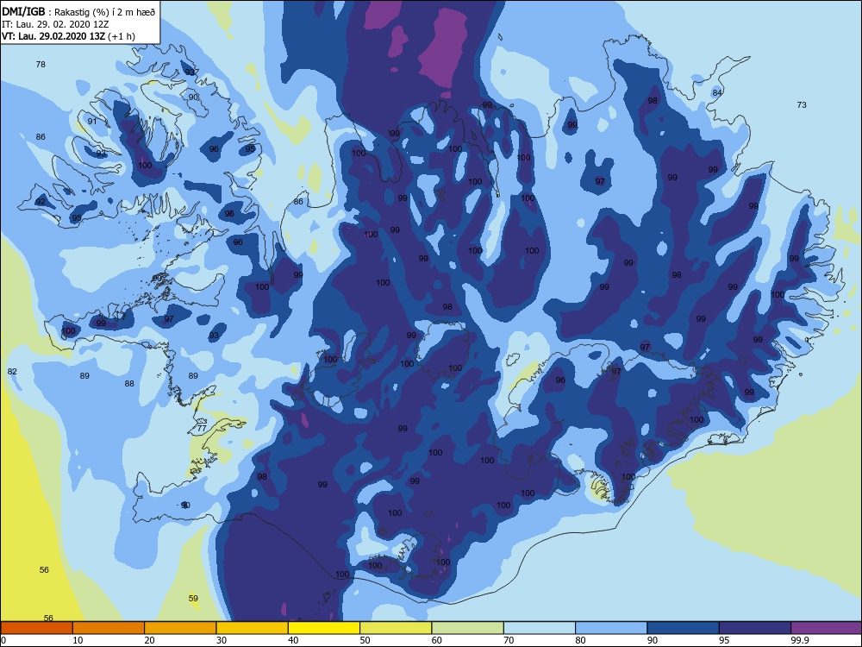Click the humidity value 82 on the map
Viewport: 862px width, 647px height.
tap(12, 371)
